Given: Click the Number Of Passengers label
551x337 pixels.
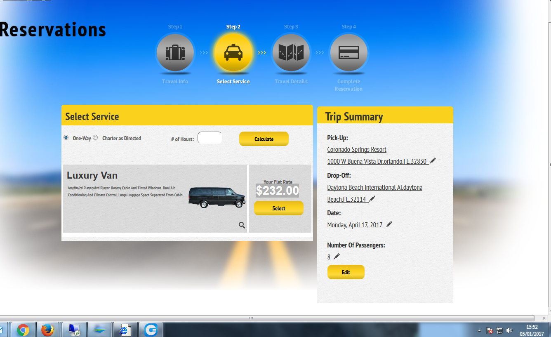Looking at the screenshot, I should pyautogui.click(x=356, y=245).
